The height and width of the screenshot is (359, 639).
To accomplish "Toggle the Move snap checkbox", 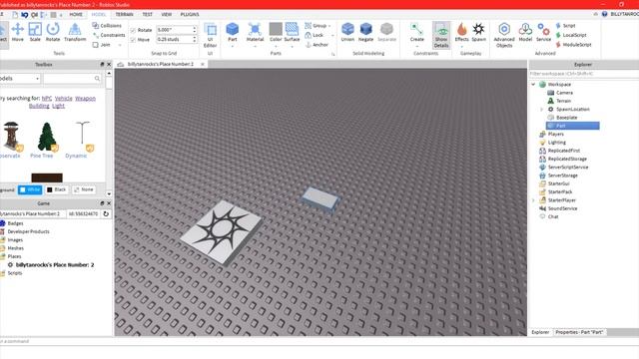I will [x=133, y=40].
